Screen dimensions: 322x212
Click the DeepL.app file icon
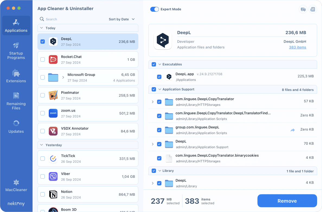169,77
